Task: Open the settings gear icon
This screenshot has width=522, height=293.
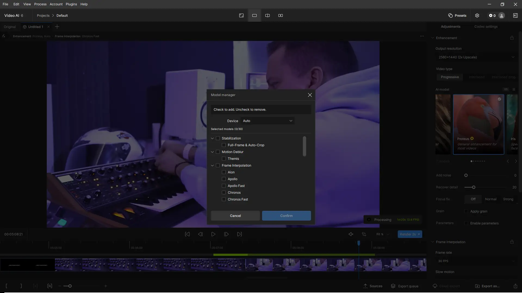Action: (x=477, y=15)
